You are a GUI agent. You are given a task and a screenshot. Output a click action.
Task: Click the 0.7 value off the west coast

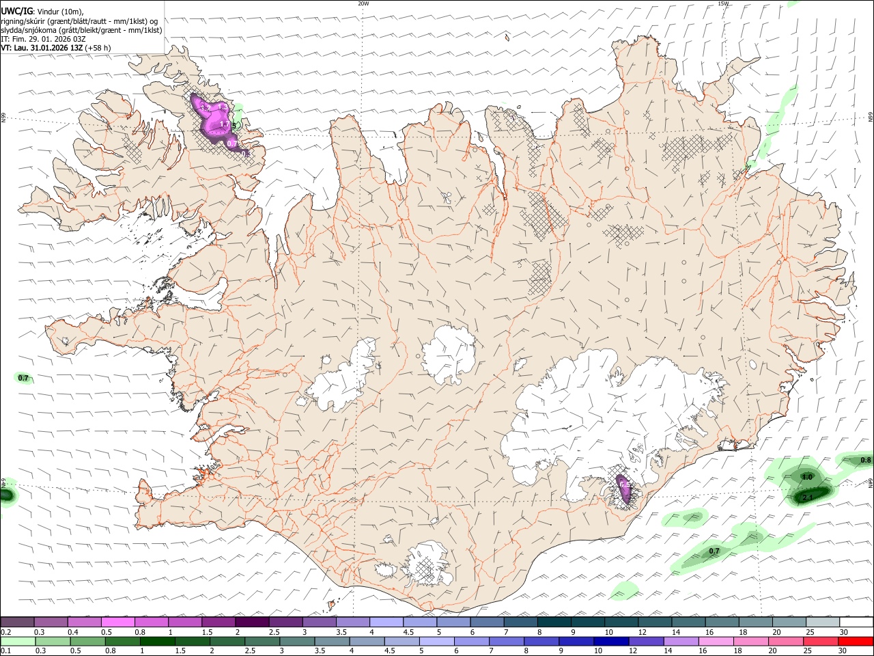(23, 378)
